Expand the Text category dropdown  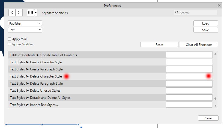coord(25,30)
